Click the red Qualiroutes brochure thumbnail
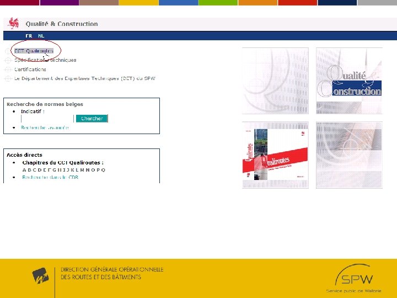 click(x=275, y=155)
